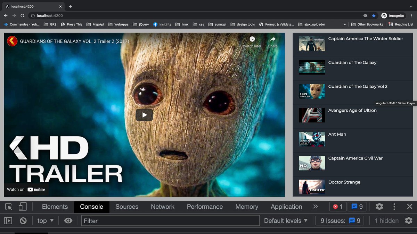Open ajax_uploader bookmark folder
This screenshot has width=417, height=234.
point(311,24)
